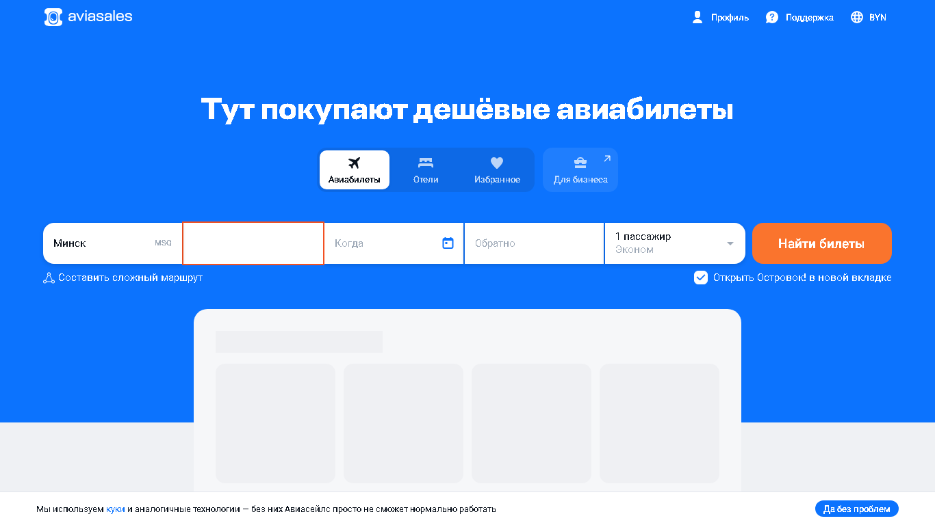This screenshot has width=935, height=525.
Task: Uncheck Открыть Островок! в новой вкладке checkbox
Action: pyautogui.click(x=701, y=278)
